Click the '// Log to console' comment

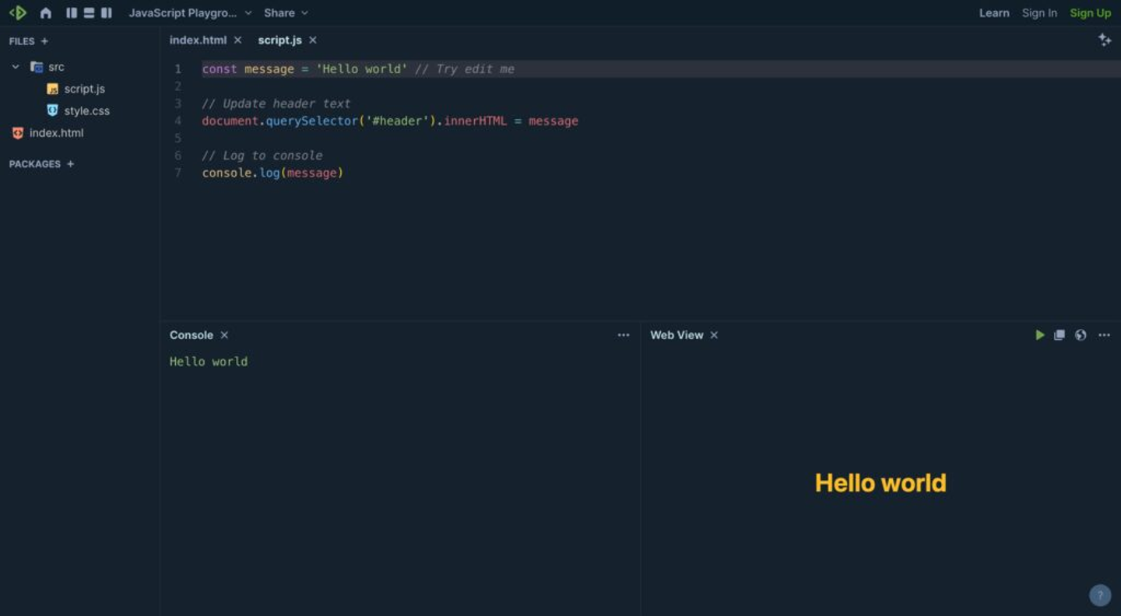coord(262,156)
